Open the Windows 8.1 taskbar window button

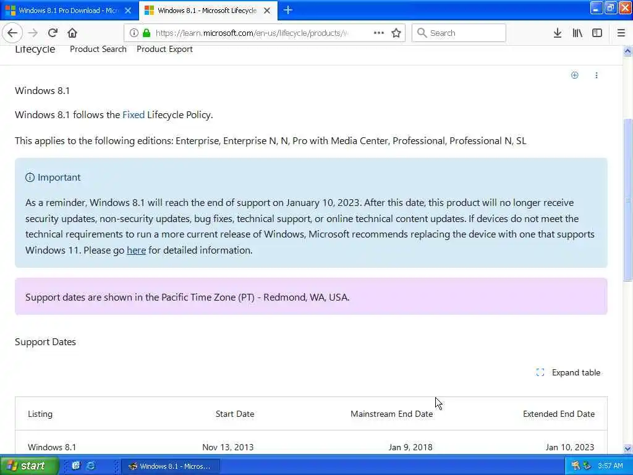(171, 466)
